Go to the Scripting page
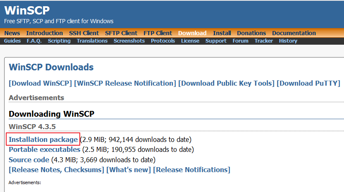Viewport: 344px width, 192px height. coord(59,41)
